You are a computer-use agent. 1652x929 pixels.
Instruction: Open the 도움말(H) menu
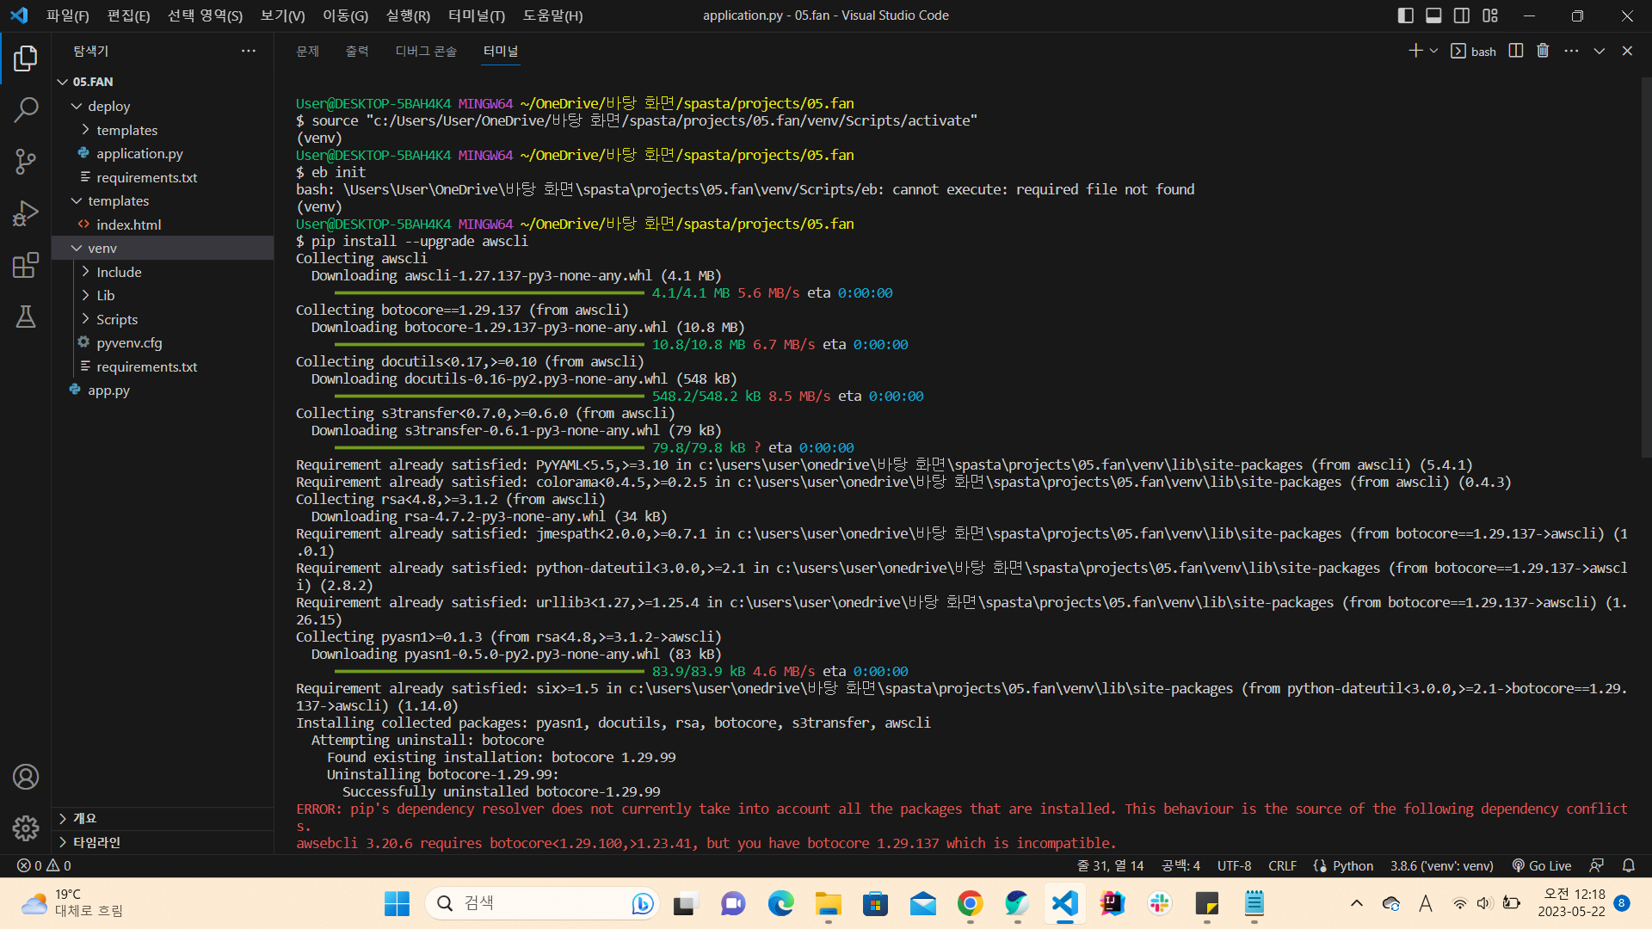[x=552, y=15]
